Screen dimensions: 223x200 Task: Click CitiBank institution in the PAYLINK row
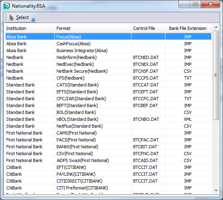coord(14,174)
